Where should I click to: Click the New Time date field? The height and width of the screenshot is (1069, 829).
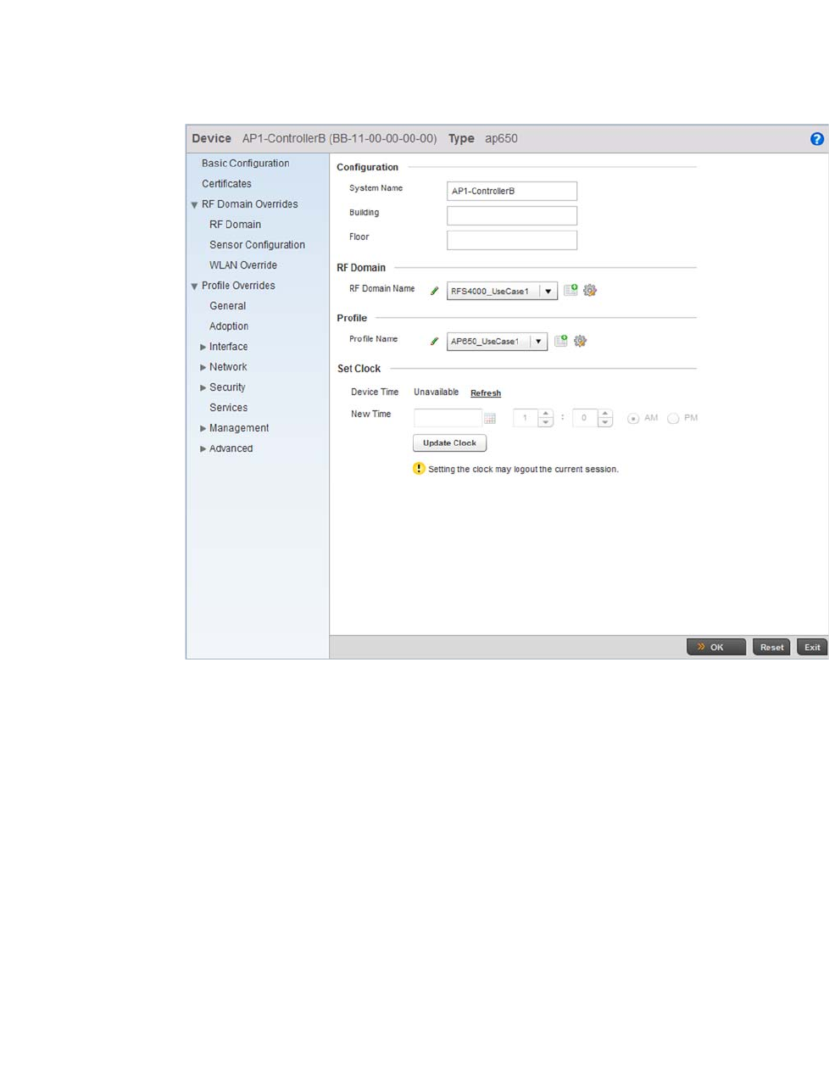point(448,418)
